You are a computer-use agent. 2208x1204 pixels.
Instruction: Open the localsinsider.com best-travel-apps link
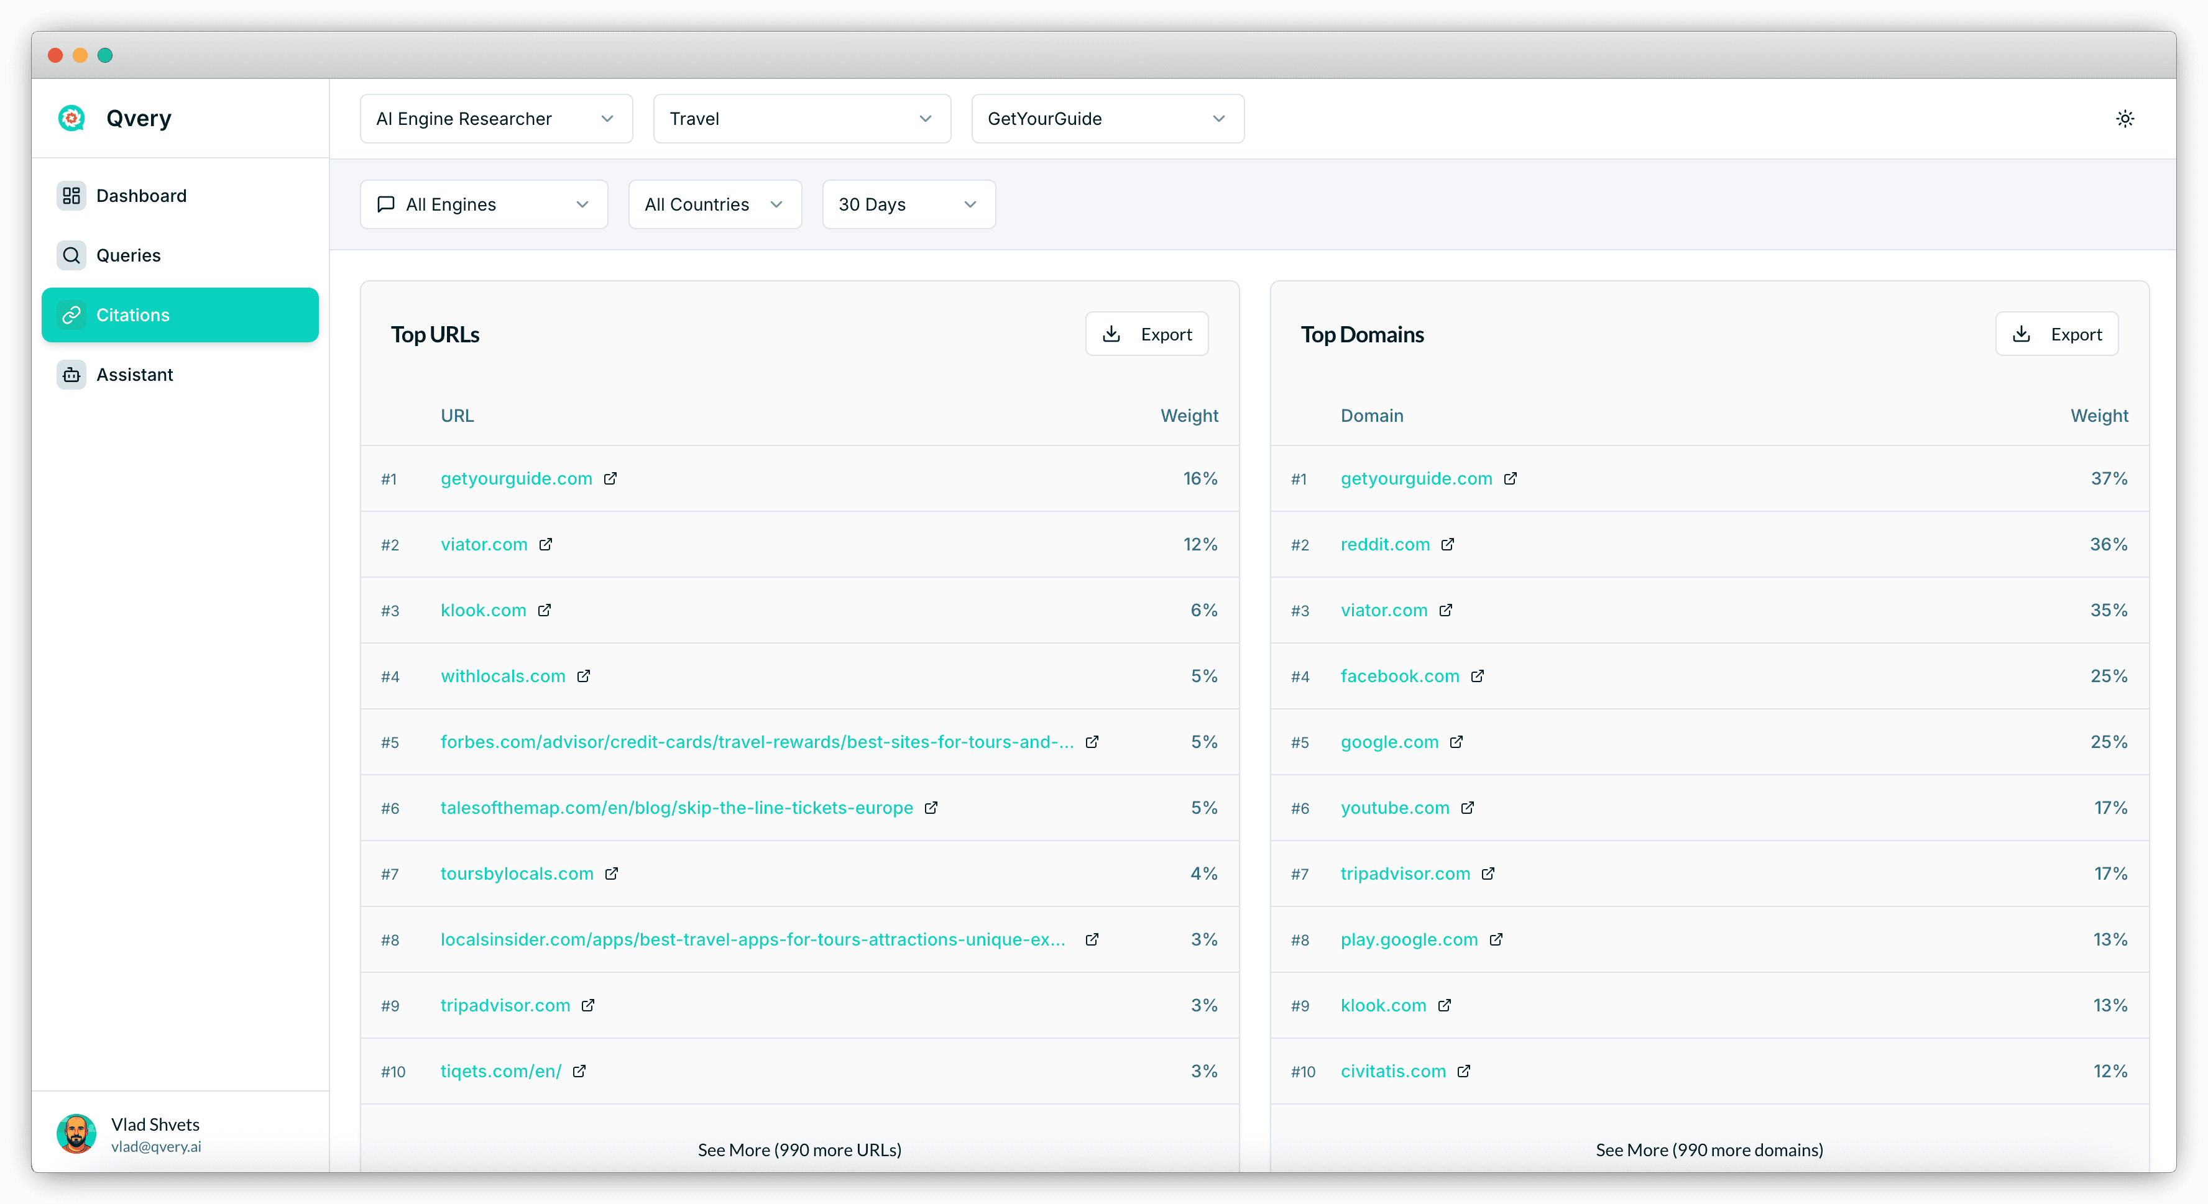coord(753,939)
